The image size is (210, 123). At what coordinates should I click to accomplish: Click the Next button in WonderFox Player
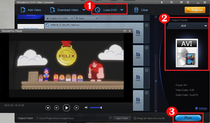tap(76, 108)
